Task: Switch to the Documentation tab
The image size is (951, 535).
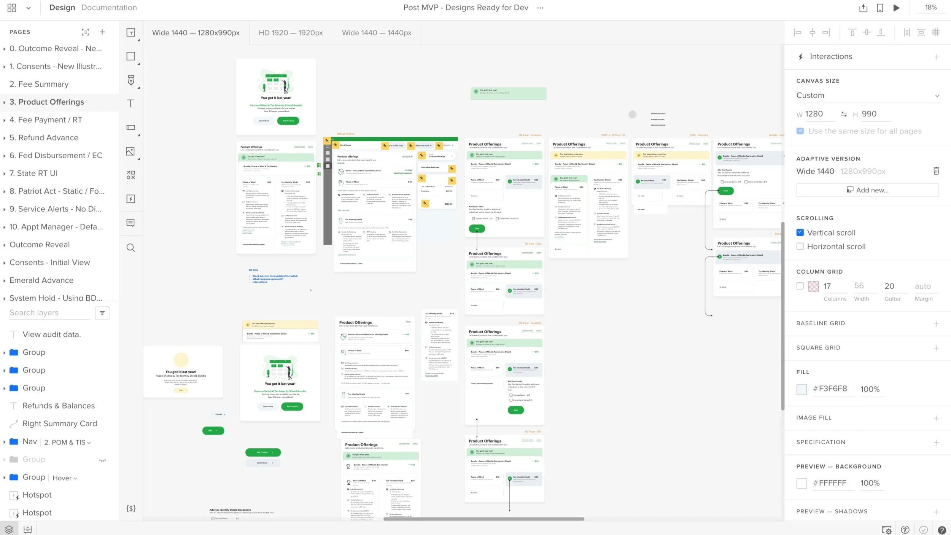Action: pyautogui.click(x=109, y=8)
